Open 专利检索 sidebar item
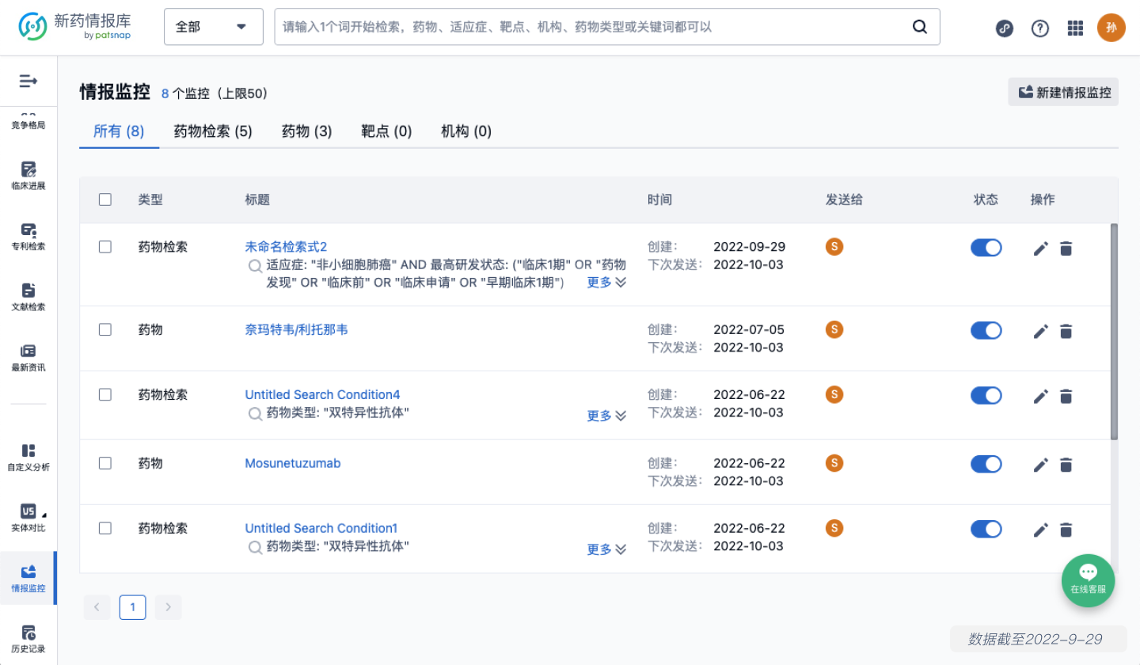Image resolution: width=1140 pixels, height=665 pixels. [x=28, y=237]
